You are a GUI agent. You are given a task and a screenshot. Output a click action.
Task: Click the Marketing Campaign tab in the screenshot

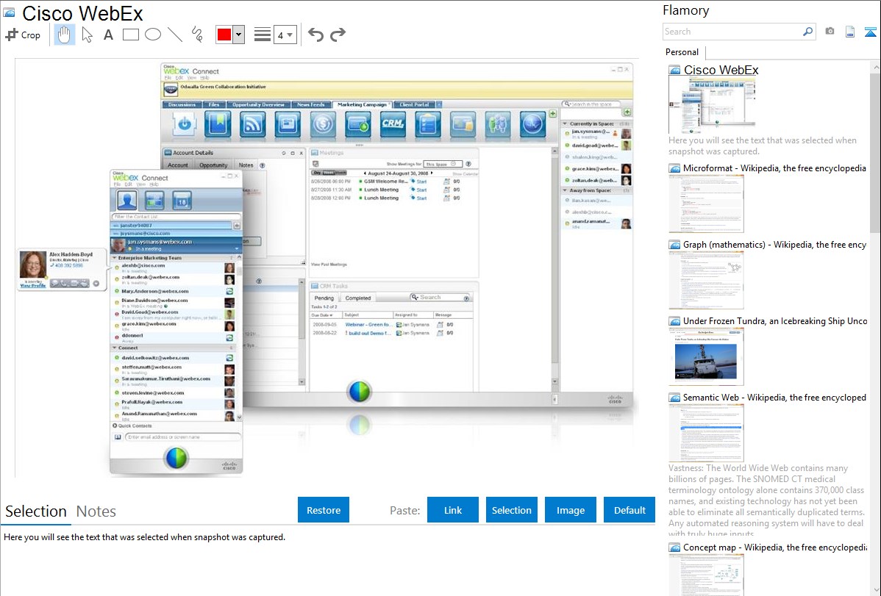tap(362, 104)
